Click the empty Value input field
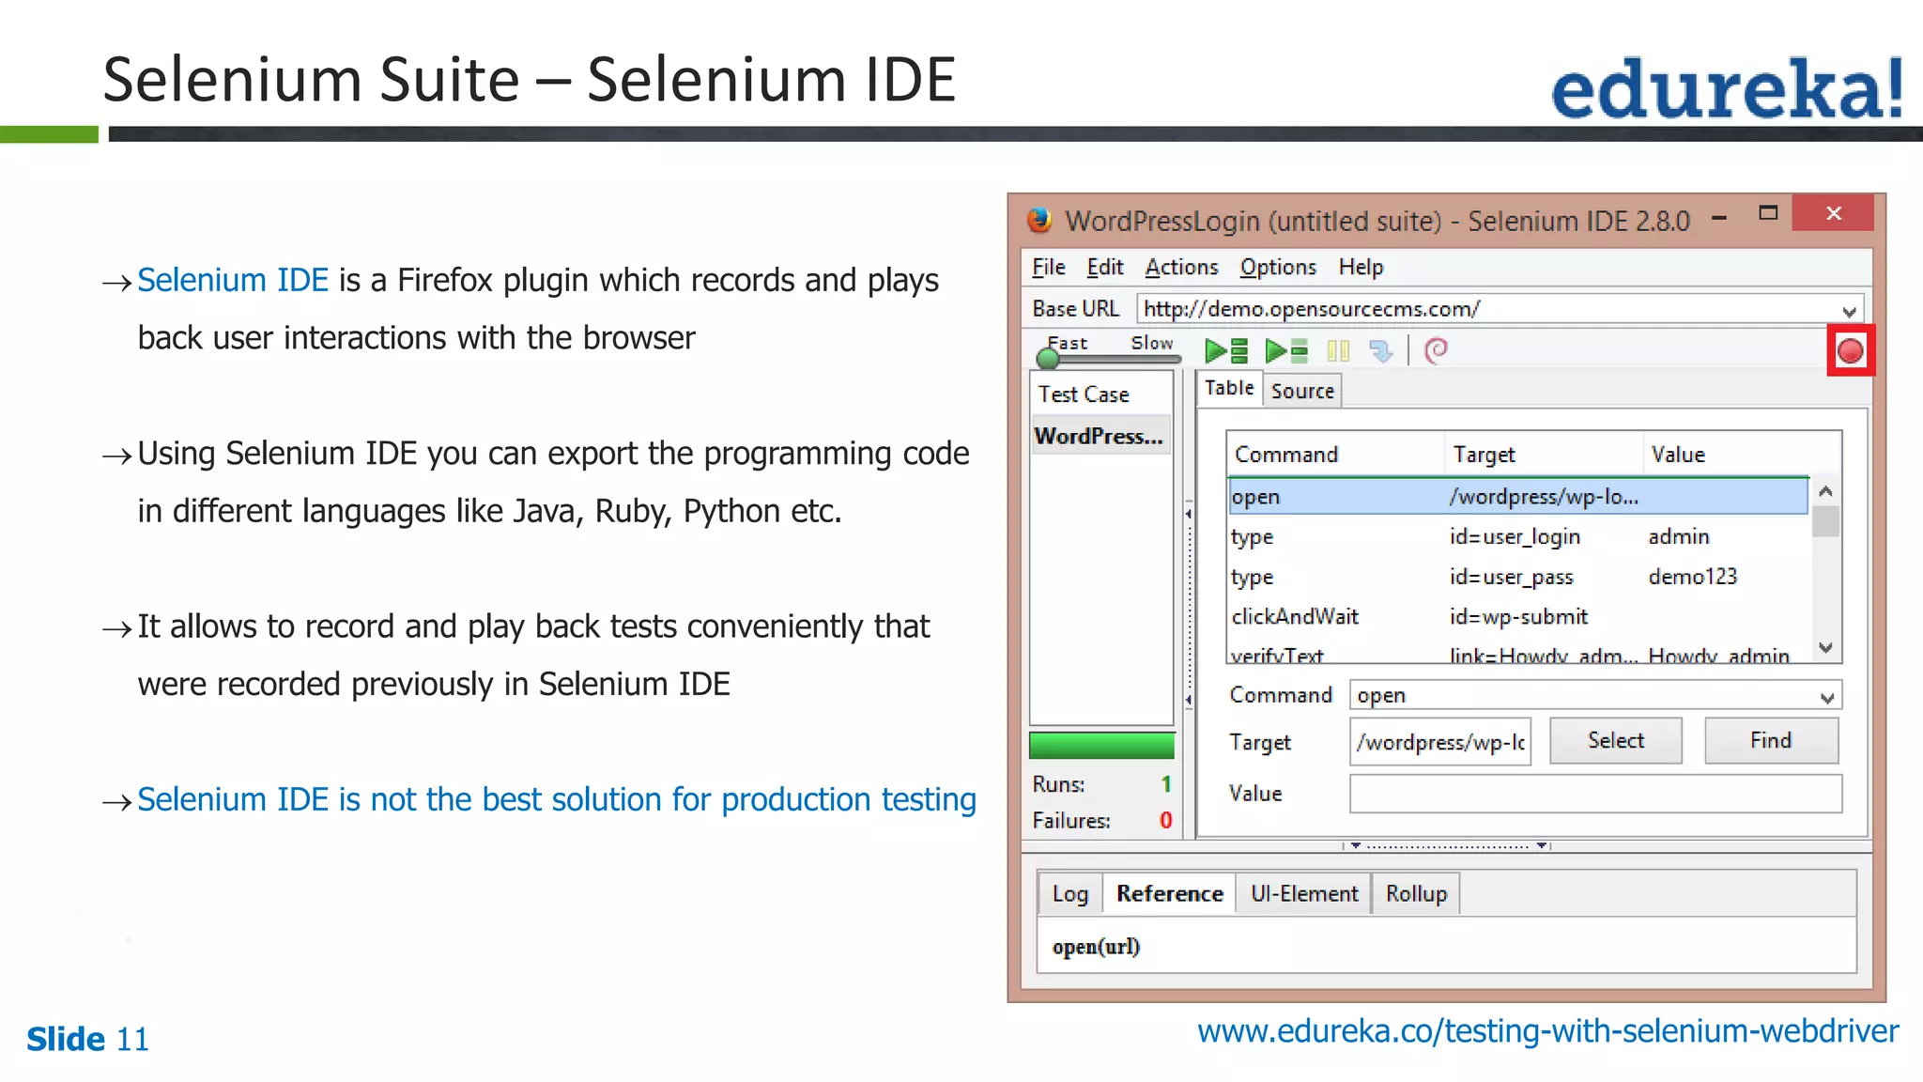 point(1595,794)
